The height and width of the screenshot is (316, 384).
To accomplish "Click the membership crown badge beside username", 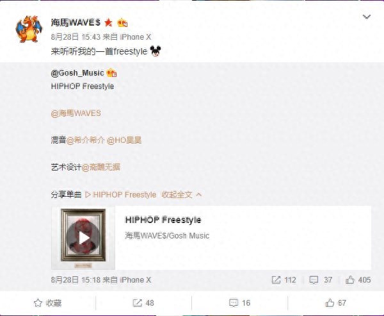I will click(122, 23).
